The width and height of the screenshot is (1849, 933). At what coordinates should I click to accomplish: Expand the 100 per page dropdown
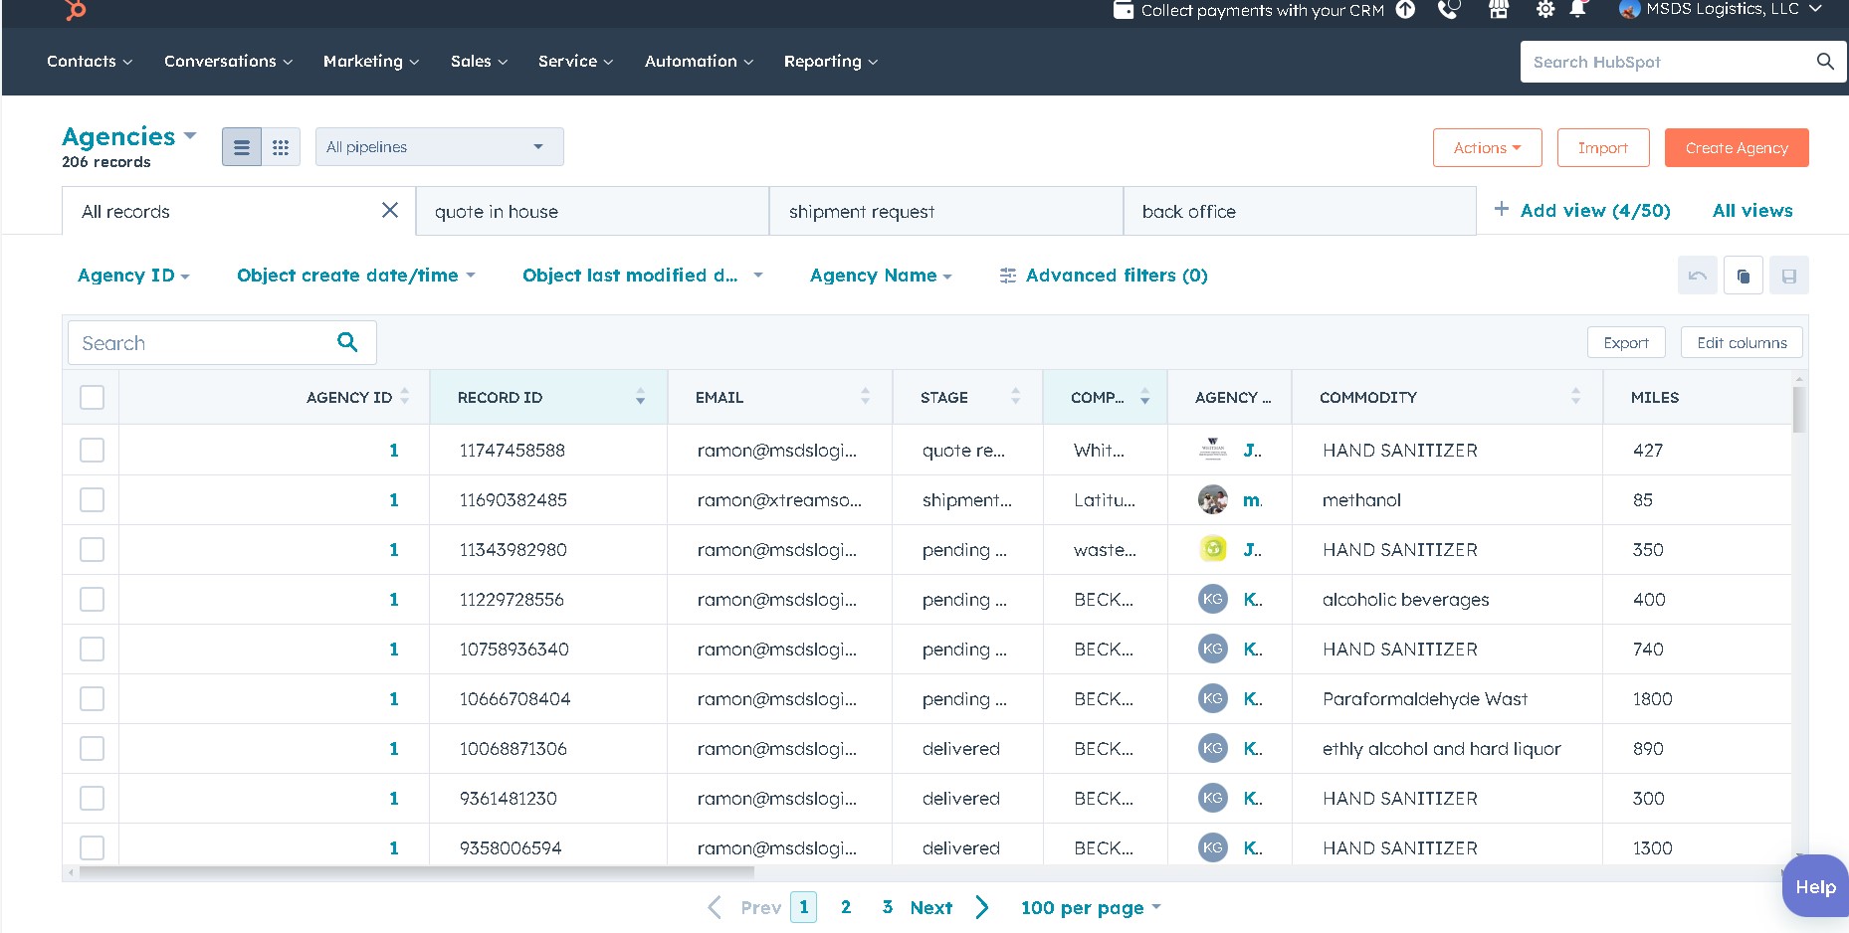pos(1091,907)
